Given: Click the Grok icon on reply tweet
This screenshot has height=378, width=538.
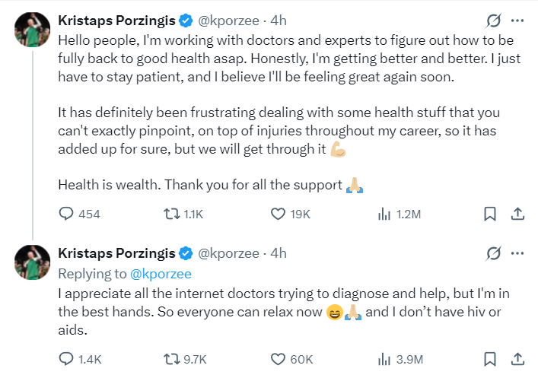Looking at the screenshot, I should pos(493,253).
